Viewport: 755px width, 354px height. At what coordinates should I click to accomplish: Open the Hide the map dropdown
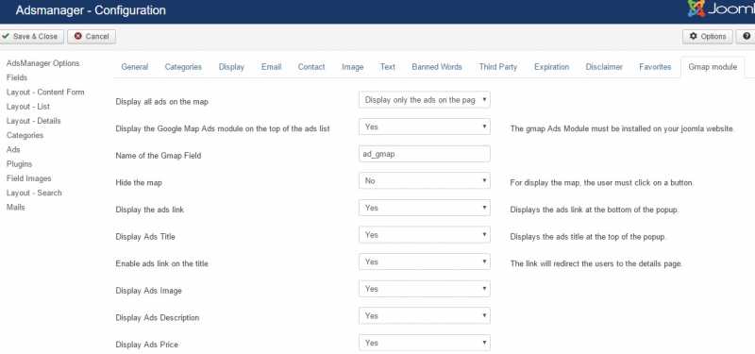(x=425, y=180)
